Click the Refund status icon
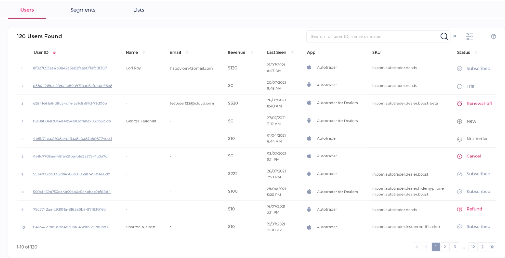The height and width of the screenshot is (258, 505). point(460,209)
